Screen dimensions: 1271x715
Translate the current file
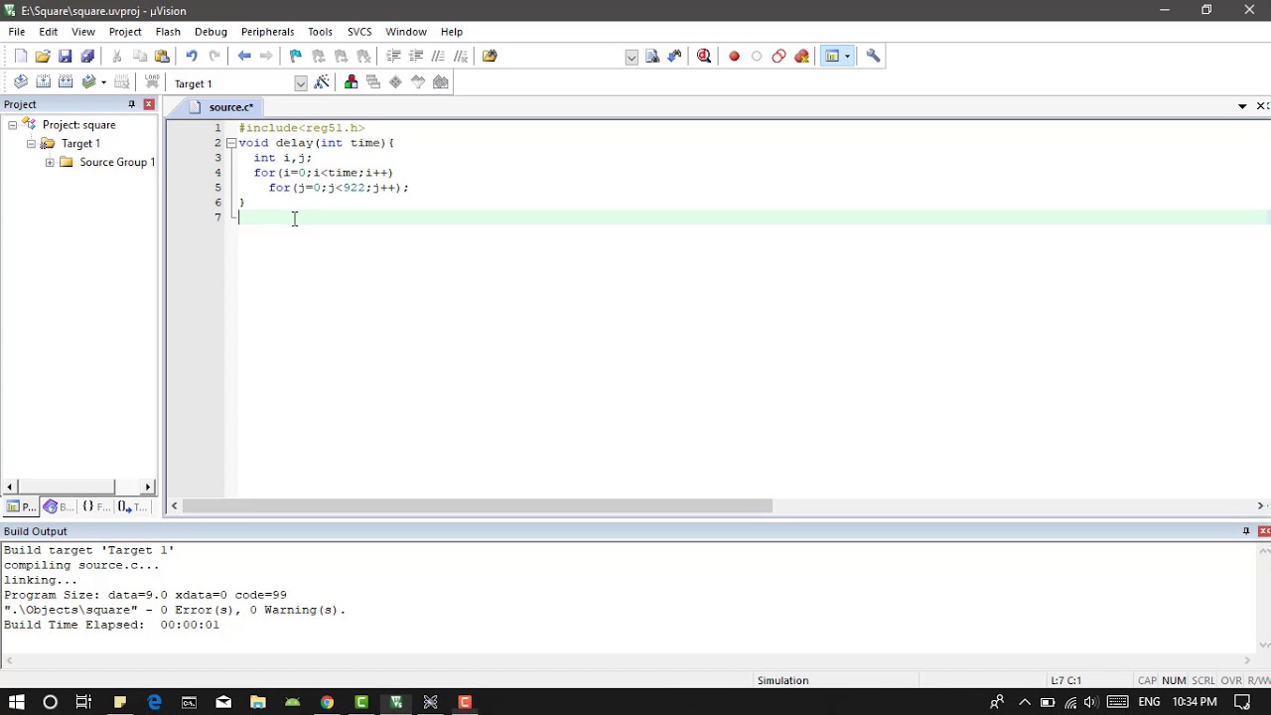[x=20, y=82]
